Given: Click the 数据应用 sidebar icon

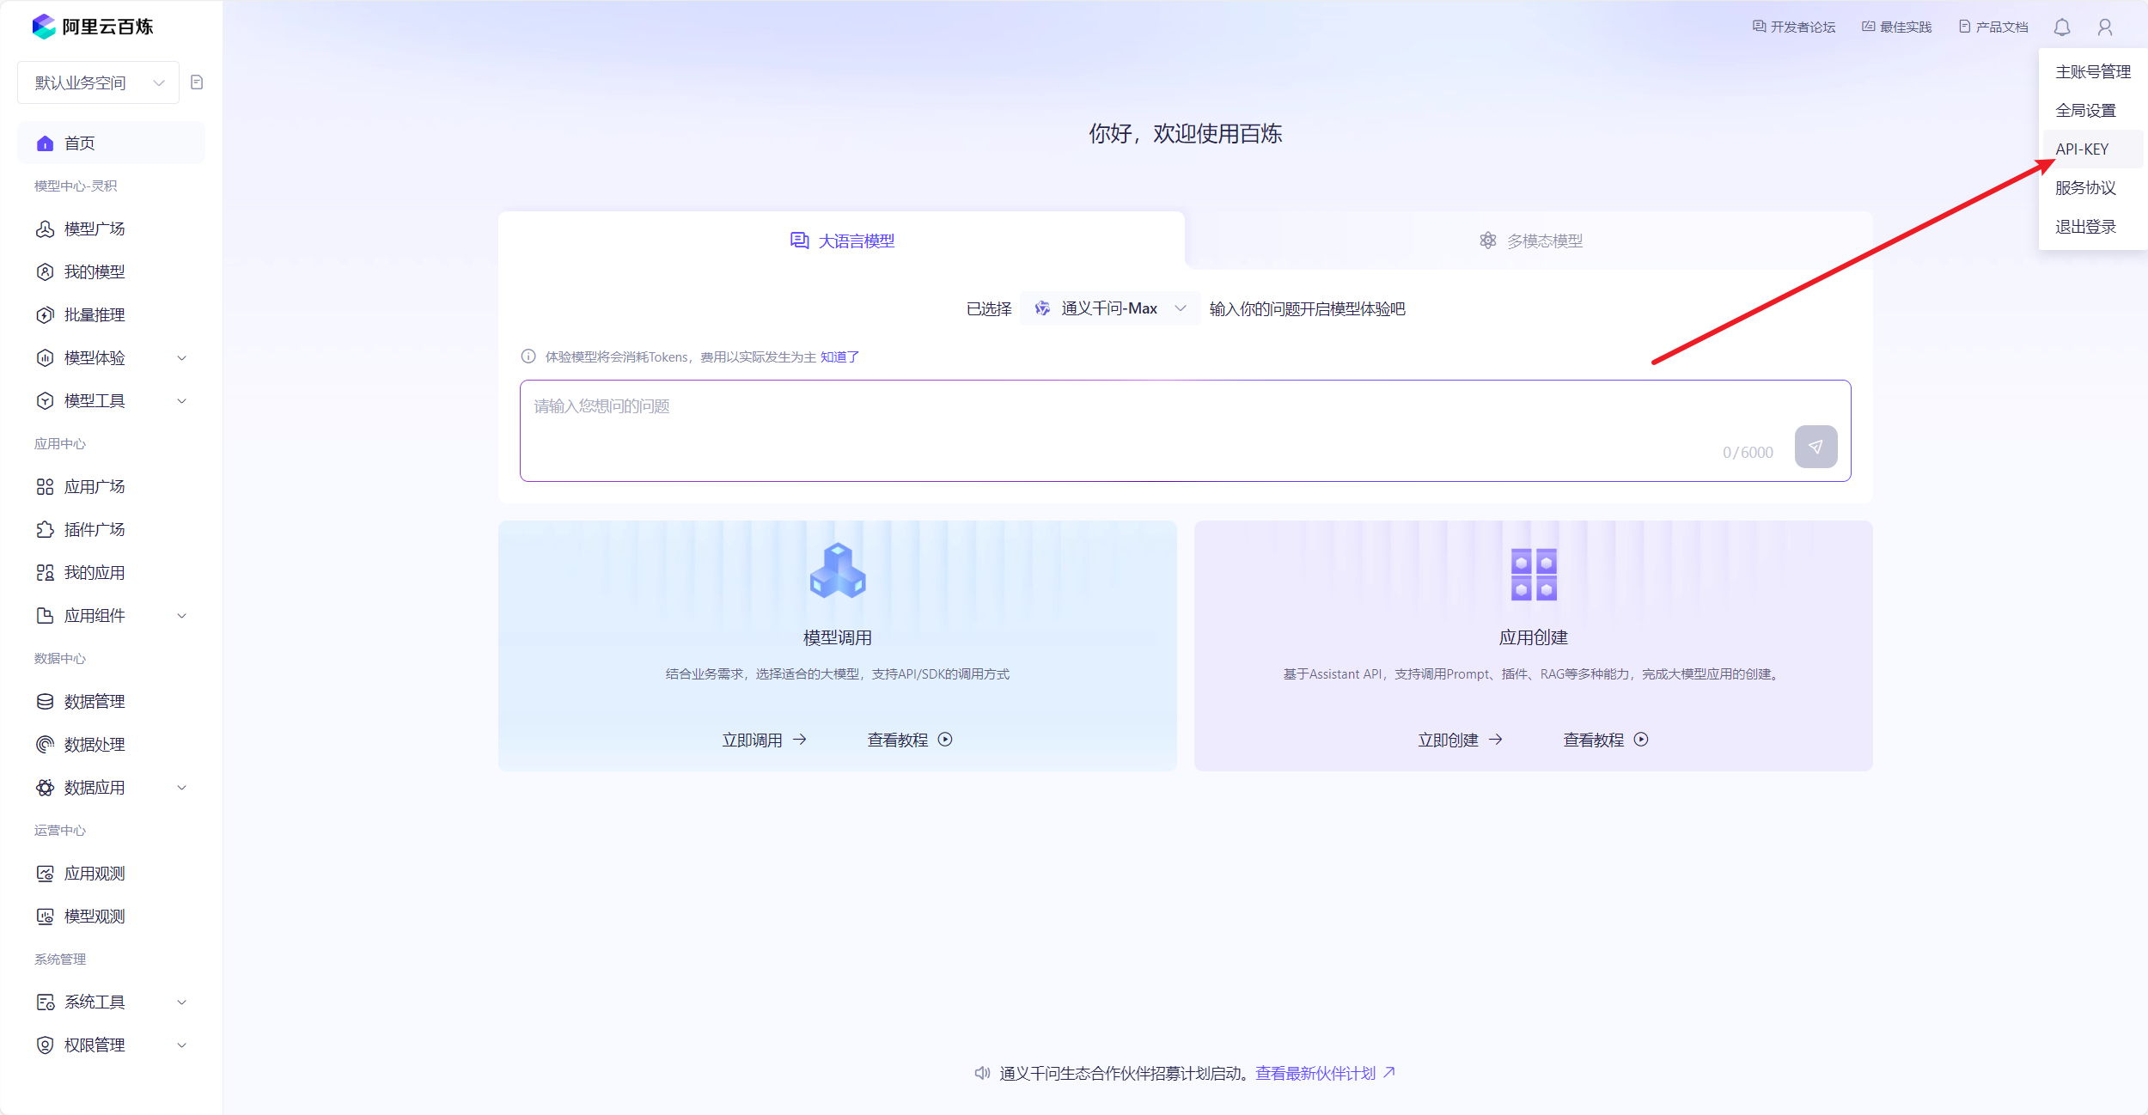Looking at the screenshot, I should 46,787.
